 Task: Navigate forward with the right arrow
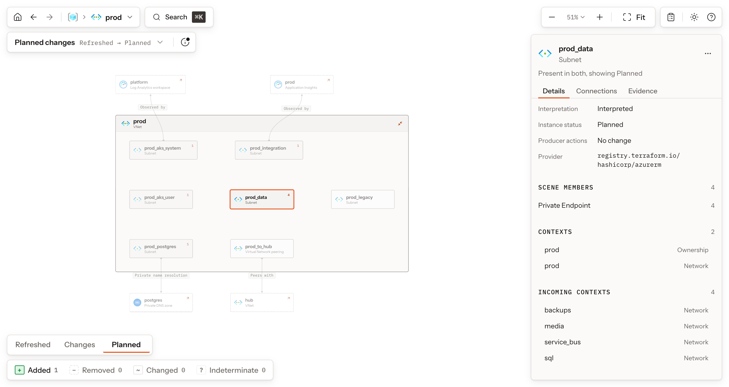pos(50,17)
